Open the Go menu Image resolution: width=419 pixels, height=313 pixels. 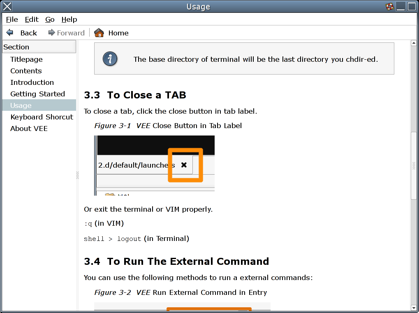click(50, 19)
